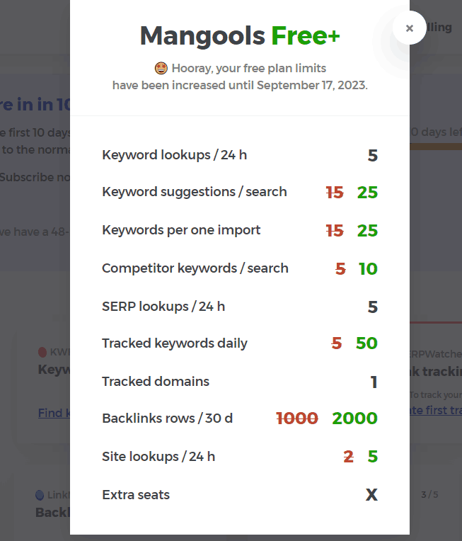The width and height of the screenshot is (462, 541).
Task: Click the days left progress bar
Action: (436, 147)
